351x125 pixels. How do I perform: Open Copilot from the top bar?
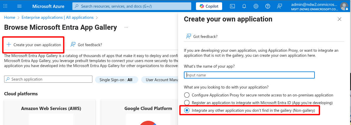tap(209, 6)
